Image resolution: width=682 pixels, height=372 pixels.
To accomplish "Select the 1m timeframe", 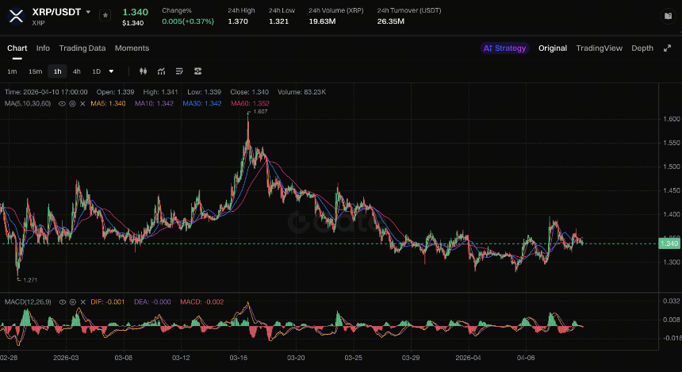I will 12,71.
